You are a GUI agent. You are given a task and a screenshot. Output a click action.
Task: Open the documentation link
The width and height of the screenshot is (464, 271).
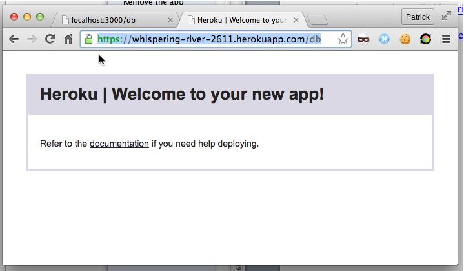[119, 144]
